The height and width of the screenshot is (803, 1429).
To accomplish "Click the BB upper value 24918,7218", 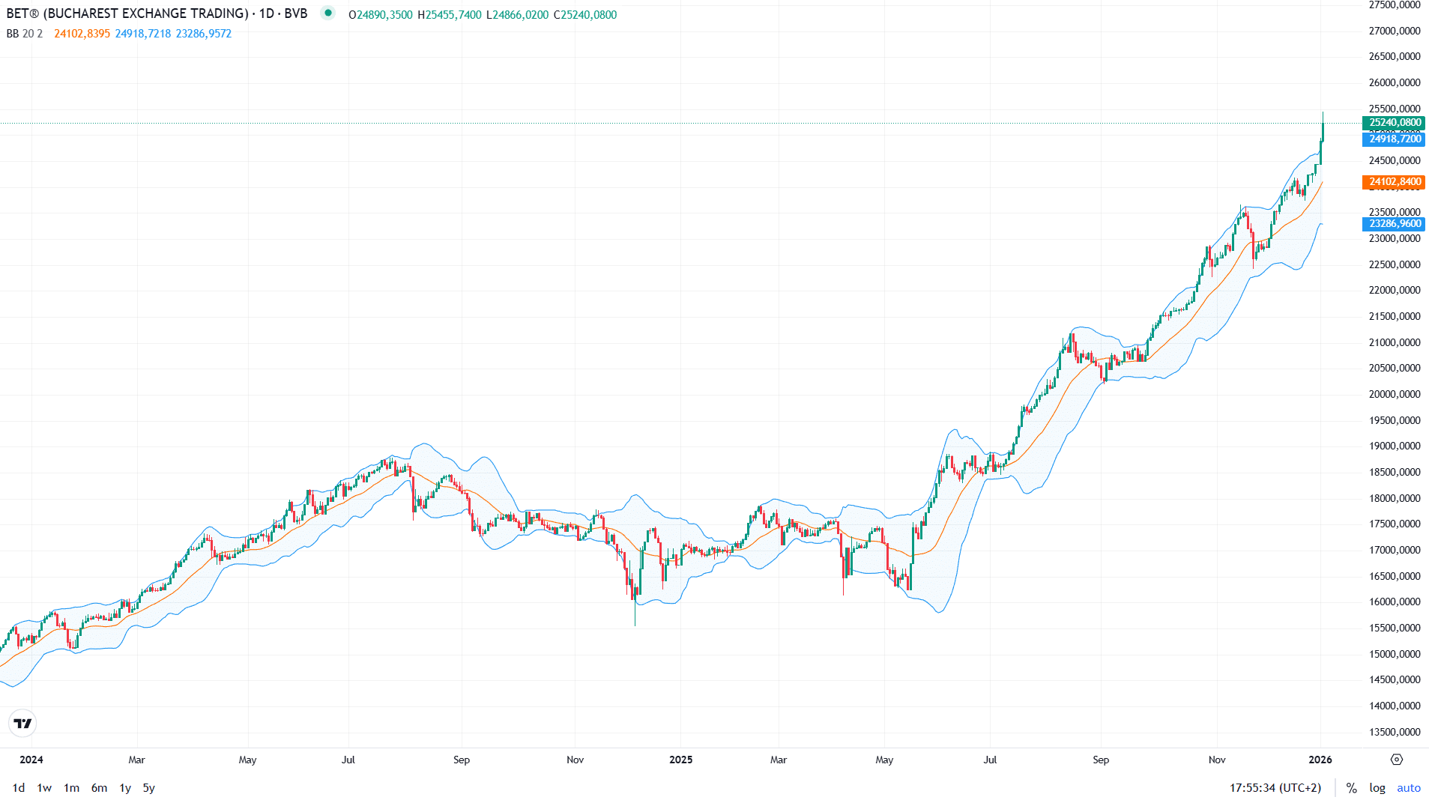I will 143,34.
